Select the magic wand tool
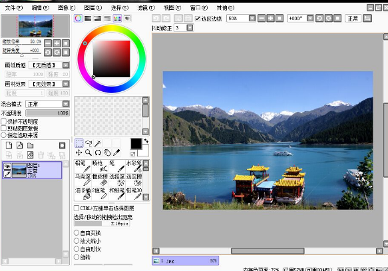The height and width of the screenshot is (271, 388). click(98, 143)
